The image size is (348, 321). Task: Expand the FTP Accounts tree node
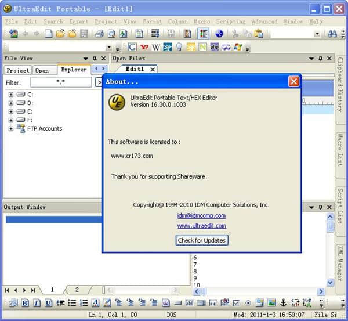(x=10, y=129)
